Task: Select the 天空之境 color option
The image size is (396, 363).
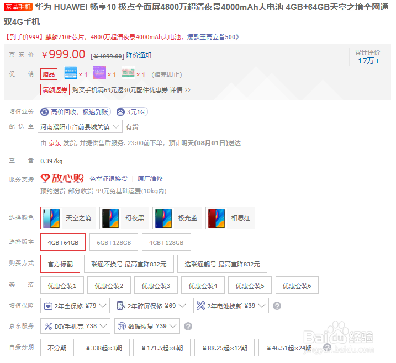Action: click(68, 218)
